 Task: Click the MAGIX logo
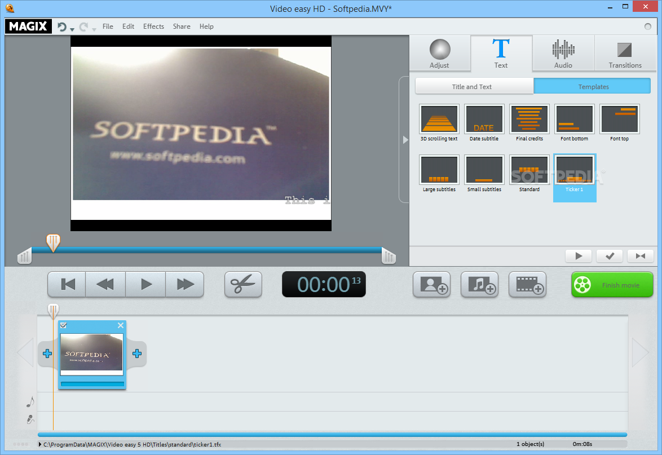28,26
